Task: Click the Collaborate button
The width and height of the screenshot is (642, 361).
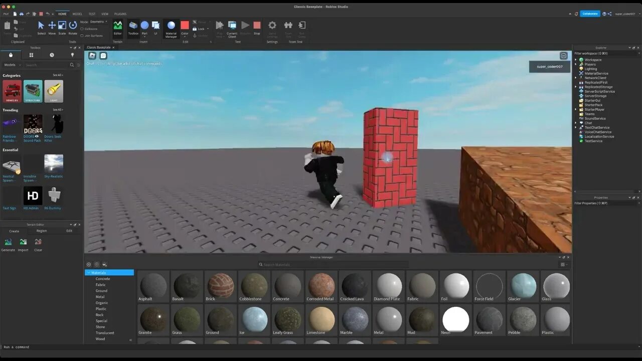Action: click(590, 14)
